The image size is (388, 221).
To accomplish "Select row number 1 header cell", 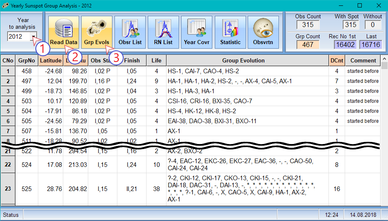I will [x=8, y=71].
